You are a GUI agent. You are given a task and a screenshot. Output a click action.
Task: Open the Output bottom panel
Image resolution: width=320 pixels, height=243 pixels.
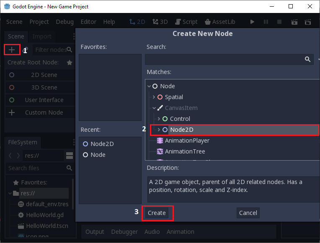pyautogui.click(x=95, y=232)
